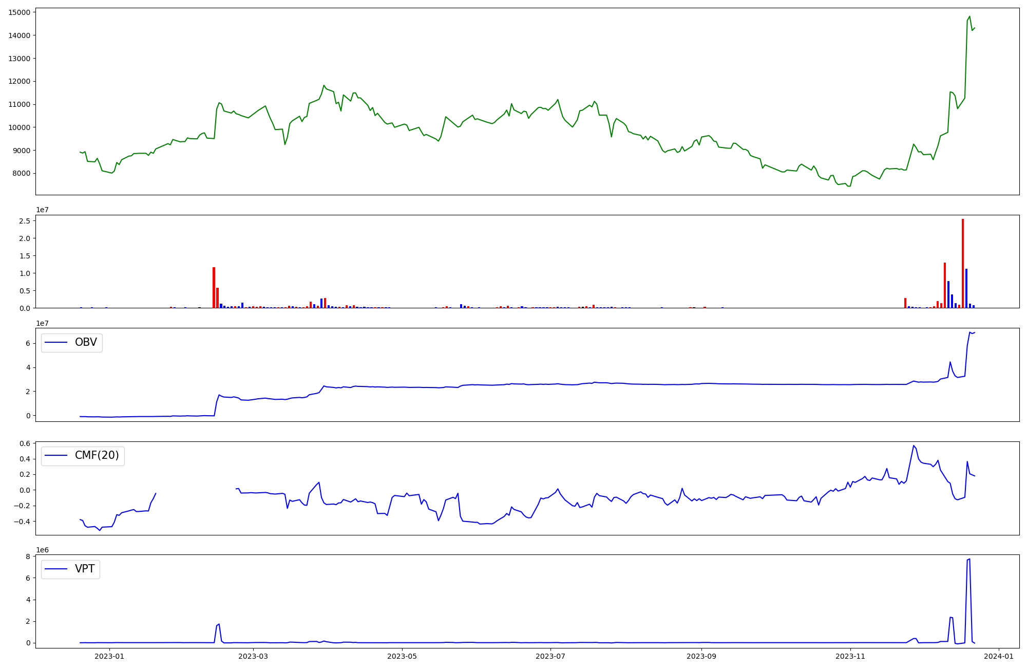The width and height of the screenshot is (1027, 668).
Task: Click the 8000 price axis label
Action: click(x=21, y=174)
